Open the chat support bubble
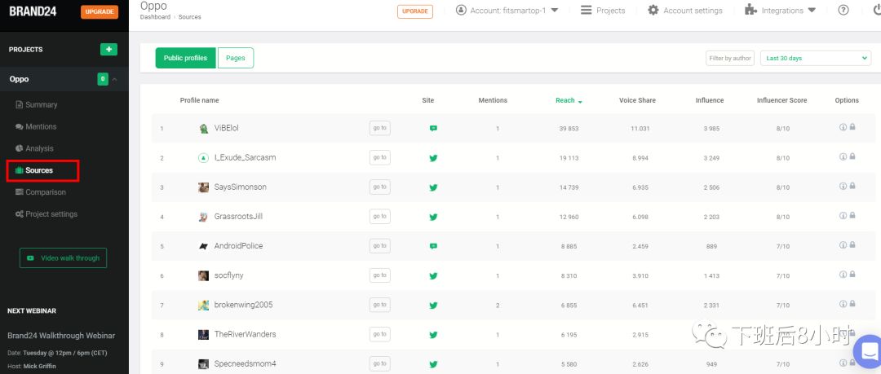The width and height of the screenshot is (881, 374). [868, 351]
